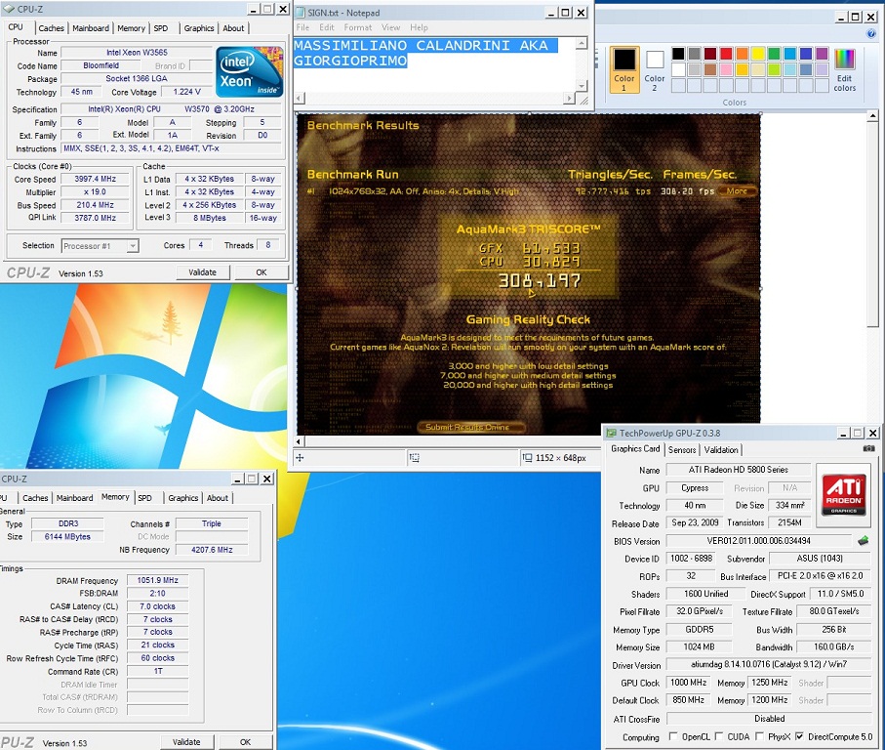Viewport: 885px width, 750px height.
Task: Pick the red swatch in Paint palette
Action: click(726, 54)
